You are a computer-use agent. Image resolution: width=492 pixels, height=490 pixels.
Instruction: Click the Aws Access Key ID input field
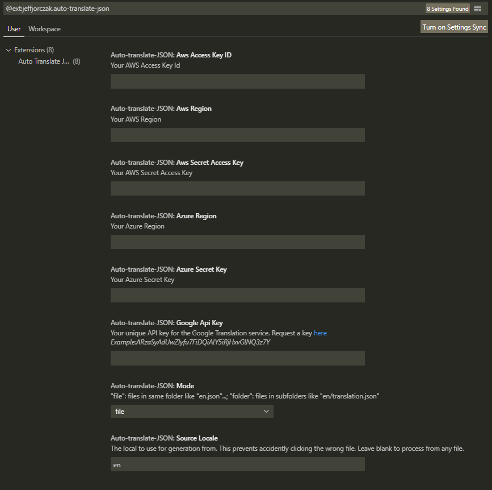tap(238, 81)
